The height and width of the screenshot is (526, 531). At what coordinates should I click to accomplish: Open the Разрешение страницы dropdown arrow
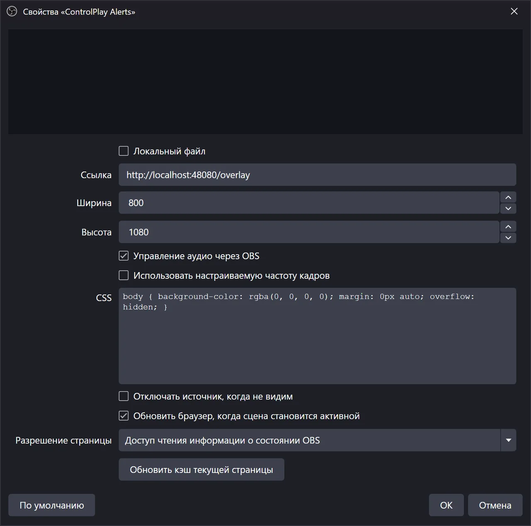(509, 440)
